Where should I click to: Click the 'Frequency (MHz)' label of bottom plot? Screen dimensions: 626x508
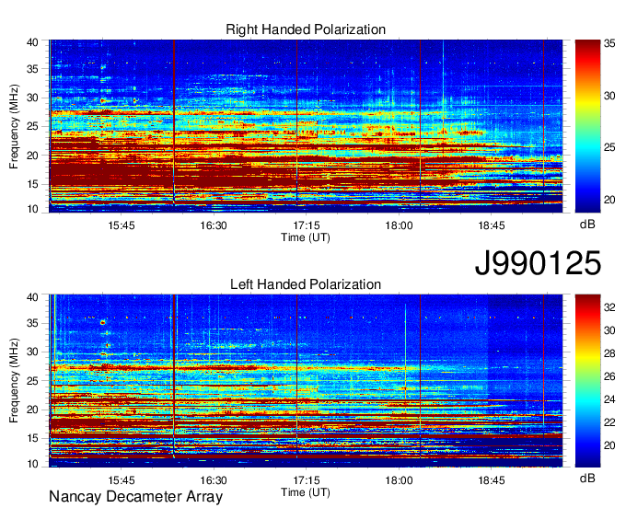(14, 381)
